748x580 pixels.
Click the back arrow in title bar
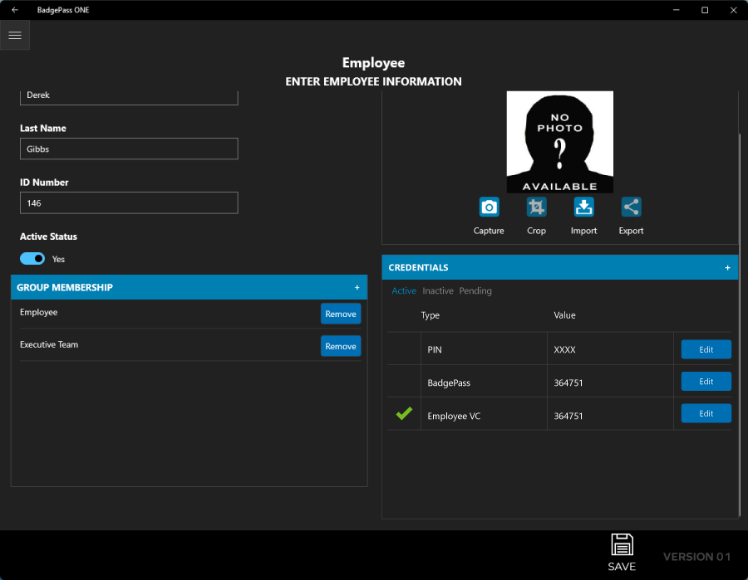coord(15,10)
